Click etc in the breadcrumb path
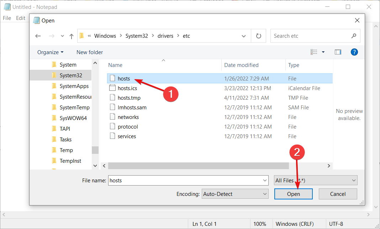The height and width of the screenshot is (229, 380). [x=186, y=36]
